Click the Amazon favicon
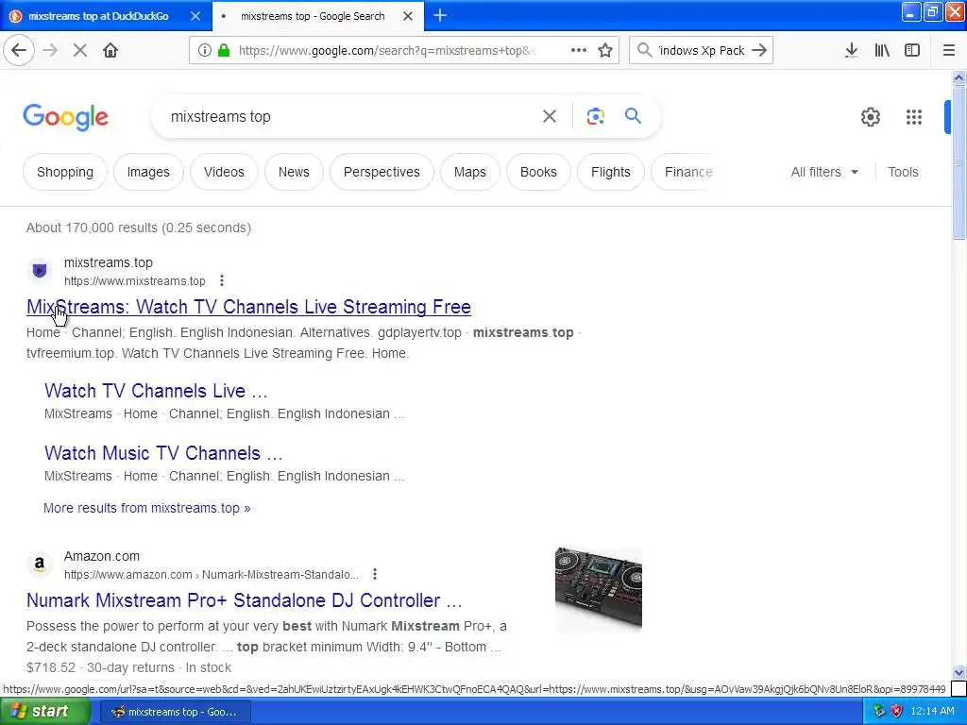This screenshot has width=967, height=725. tap(40, 564)
